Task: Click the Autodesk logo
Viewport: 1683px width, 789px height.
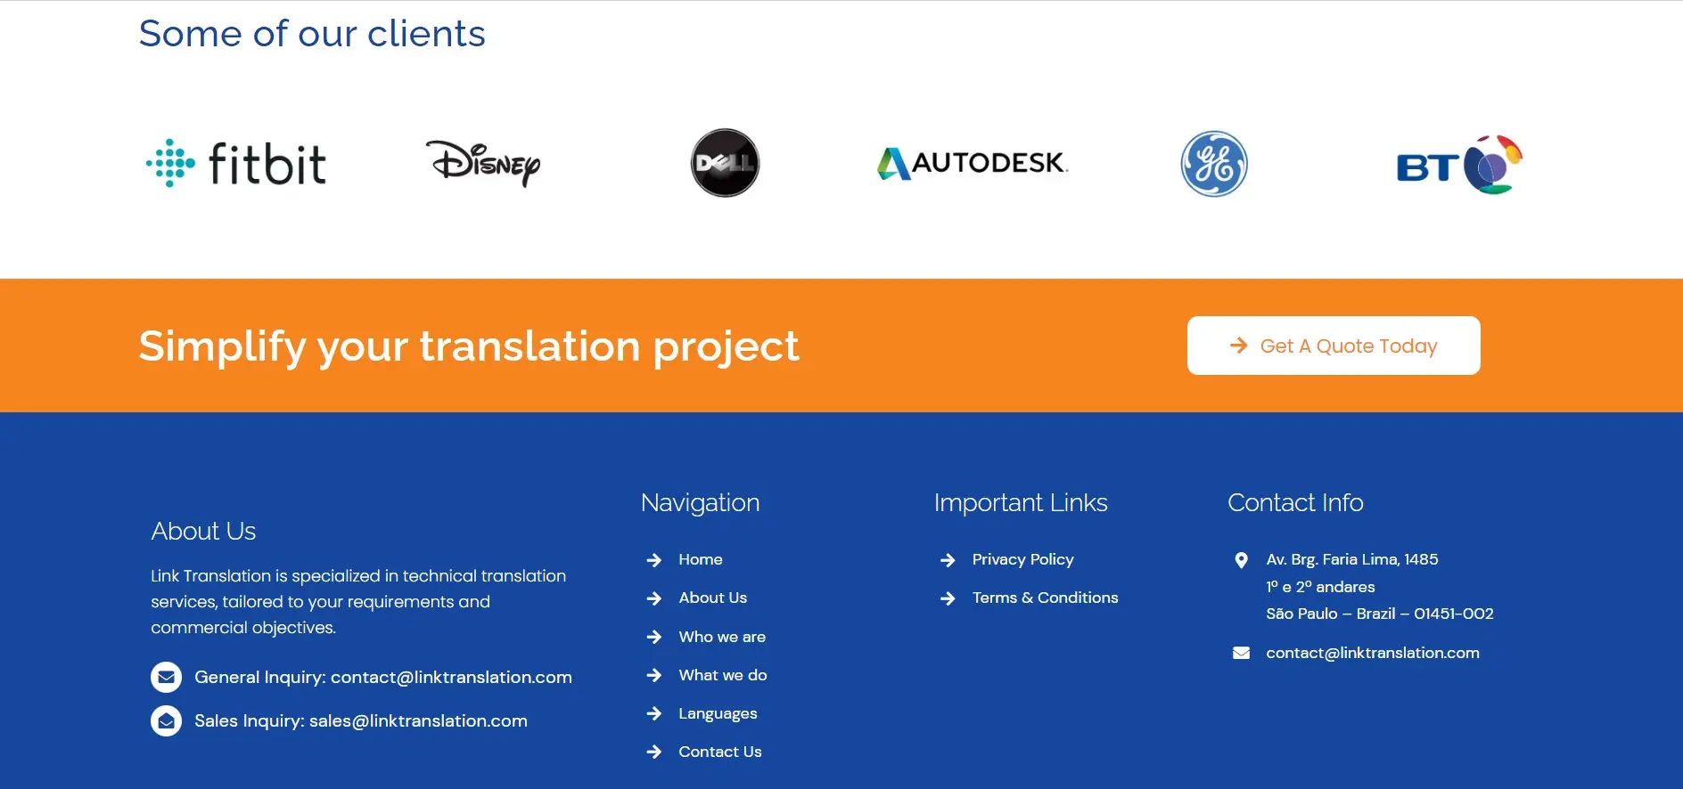Action: pyautogui.click(x=973, y=163)
